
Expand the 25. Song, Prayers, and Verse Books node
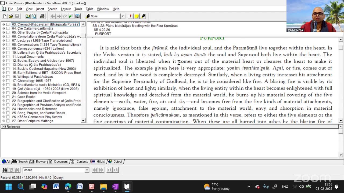point(4,113)
